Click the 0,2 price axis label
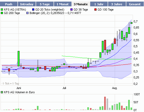144x112 pixels. 136,84
